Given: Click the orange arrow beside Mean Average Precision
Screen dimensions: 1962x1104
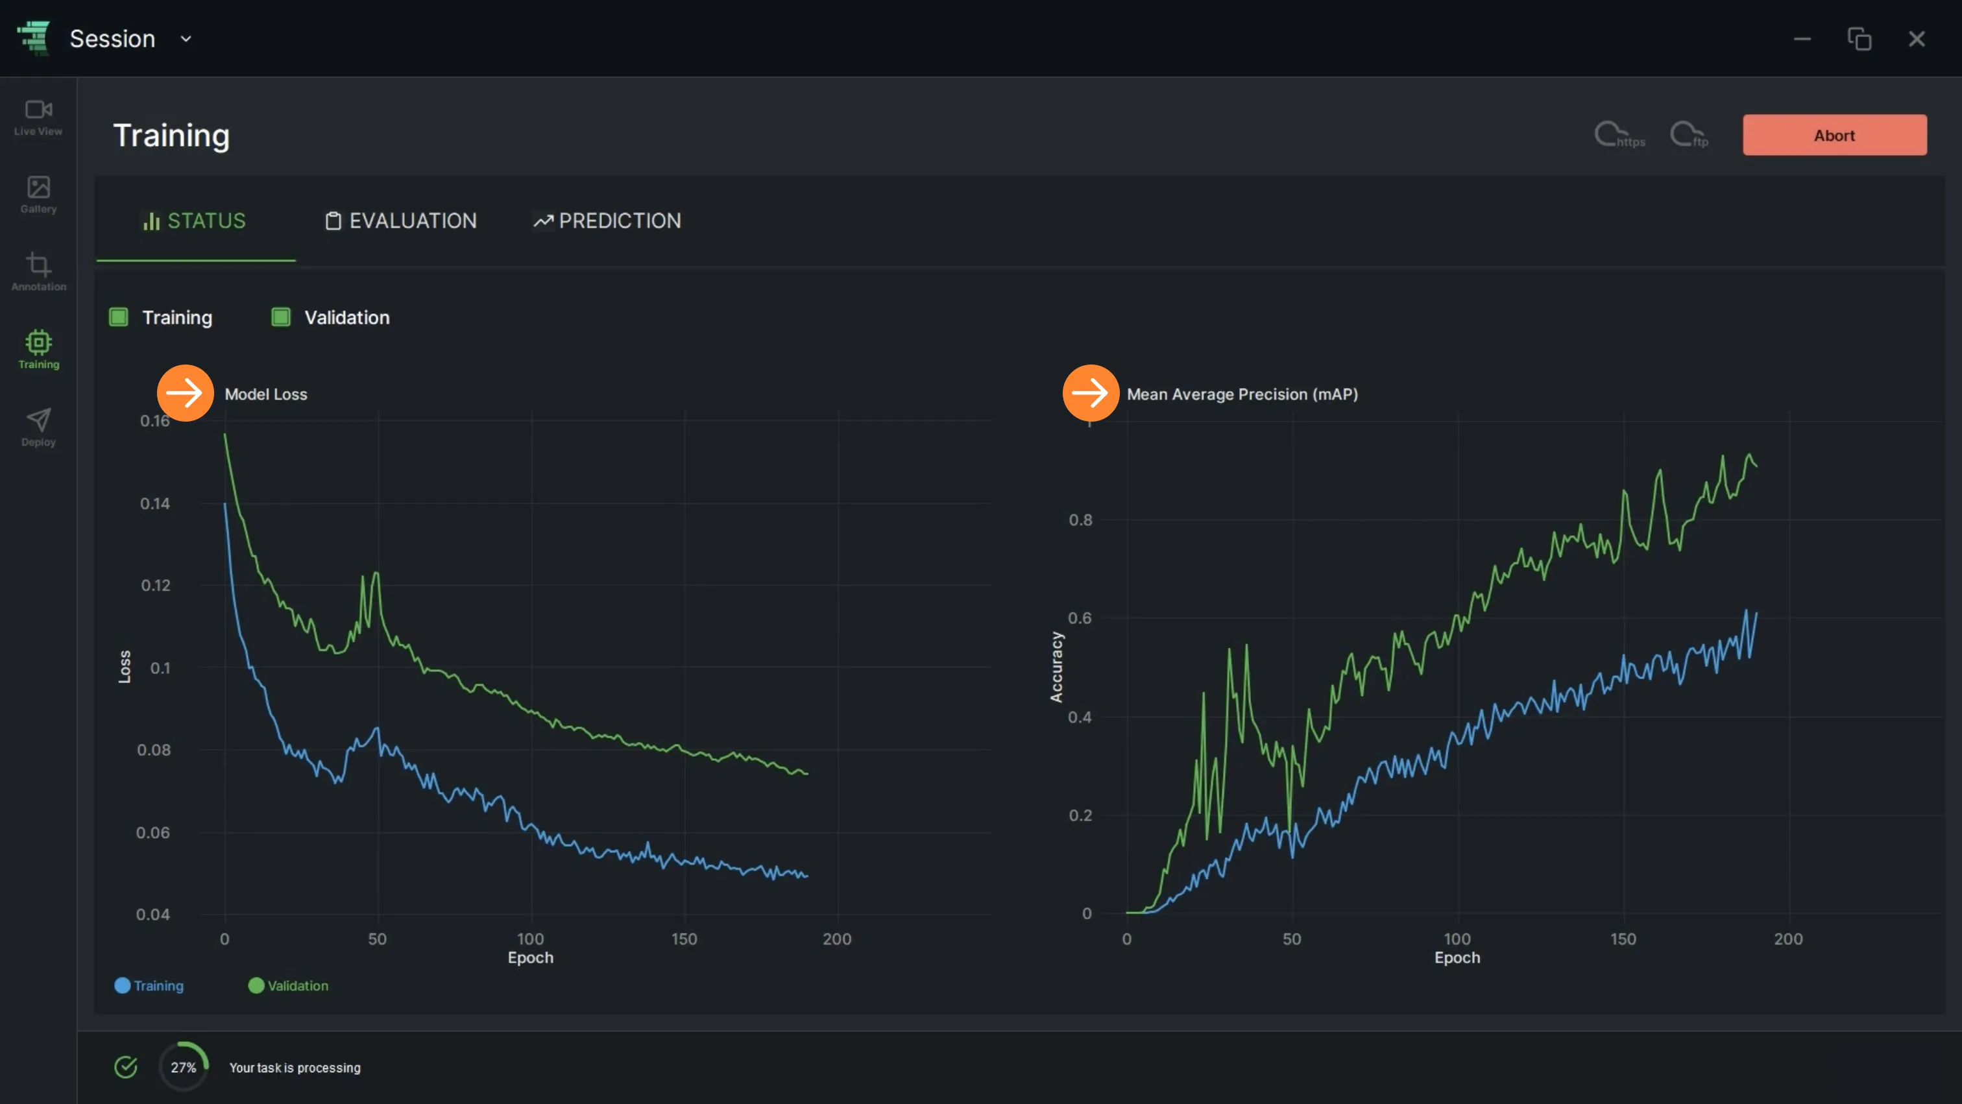Looking at the screenshot, I should [1091, 393].
